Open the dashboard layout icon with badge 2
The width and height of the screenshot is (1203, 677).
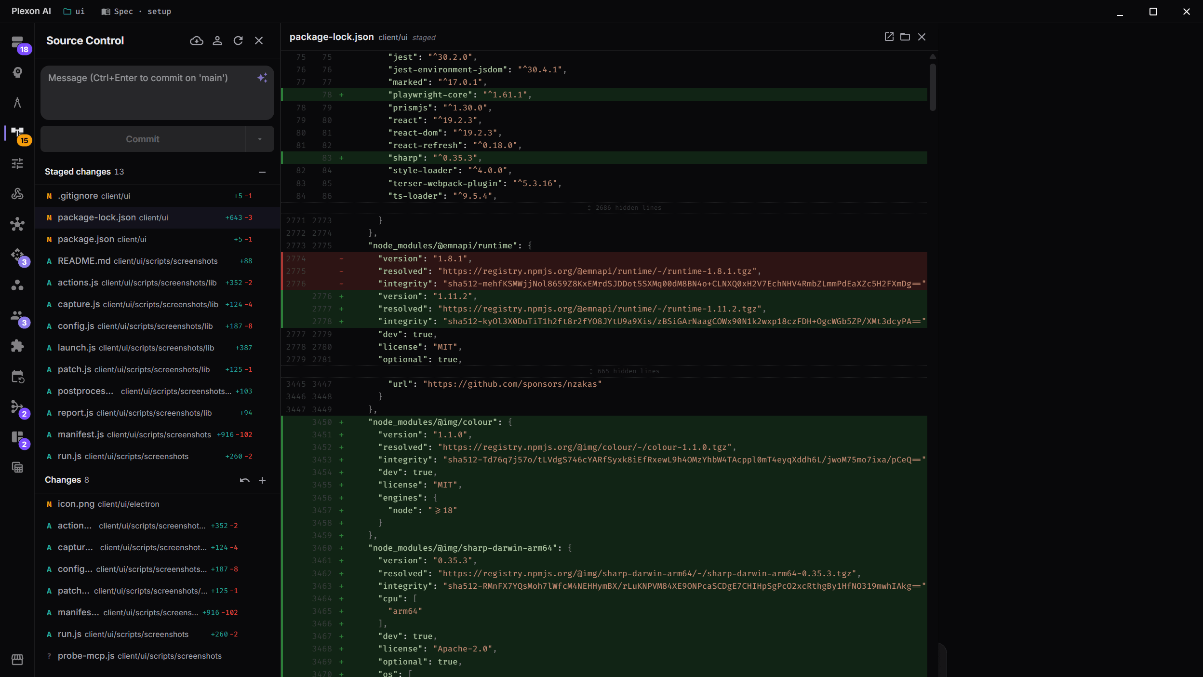click(17, 437)
